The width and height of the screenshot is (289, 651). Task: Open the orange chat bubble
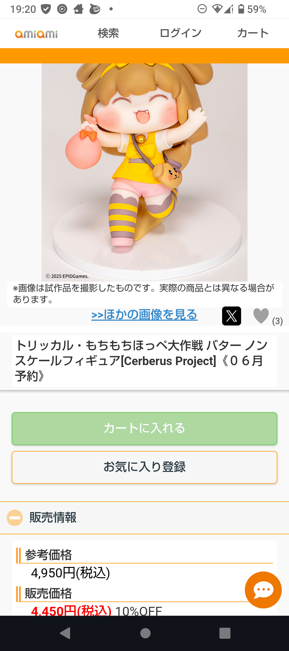point(263,590)
